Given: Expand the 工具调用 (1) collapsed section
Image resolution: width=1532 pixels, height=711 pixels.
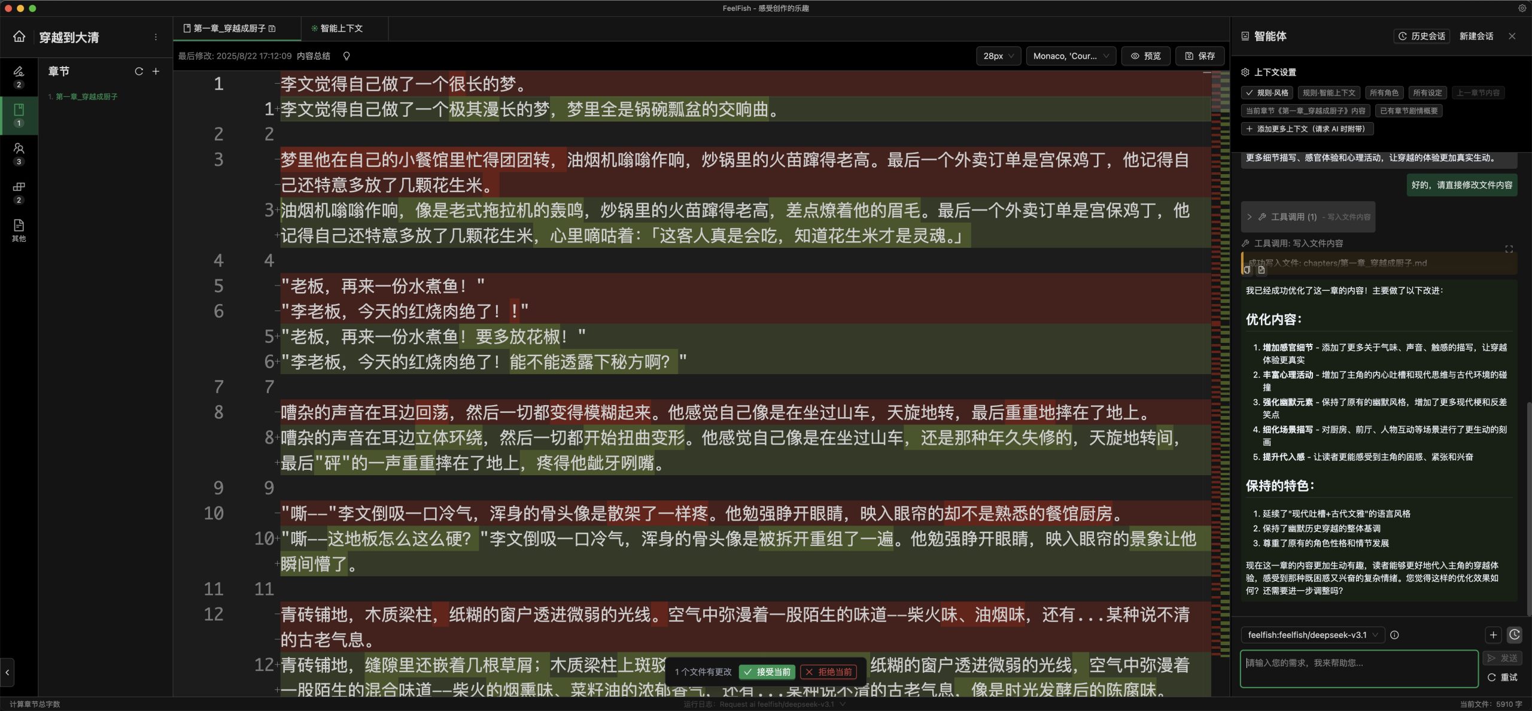Looking at the screenshot, I should pyautogui.click(x=1308, y=217).
